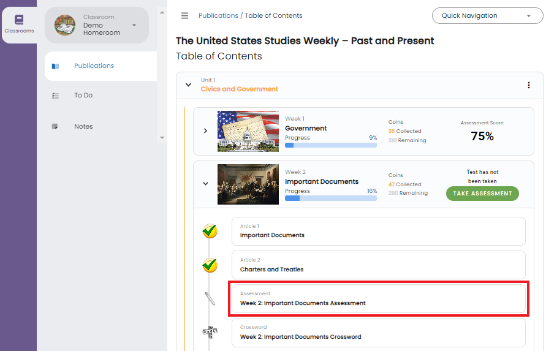Click the To Do checklist icon
The height and width of the screenshot is (351, 546).
tap(56, 96)
